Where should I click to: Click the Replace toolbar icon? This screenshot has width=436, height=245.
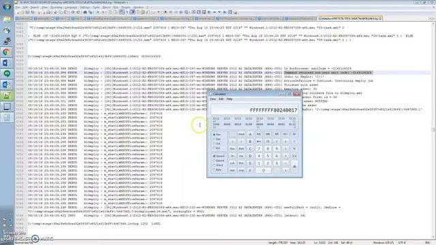click(x=91, y=12)
